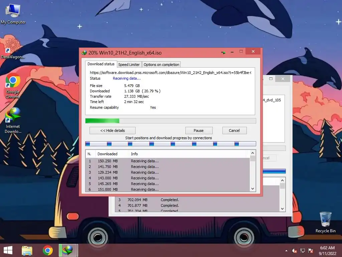This screenshot has height=257, width=342.
Task: Click Resume capability Yes value
Action: 153,107
